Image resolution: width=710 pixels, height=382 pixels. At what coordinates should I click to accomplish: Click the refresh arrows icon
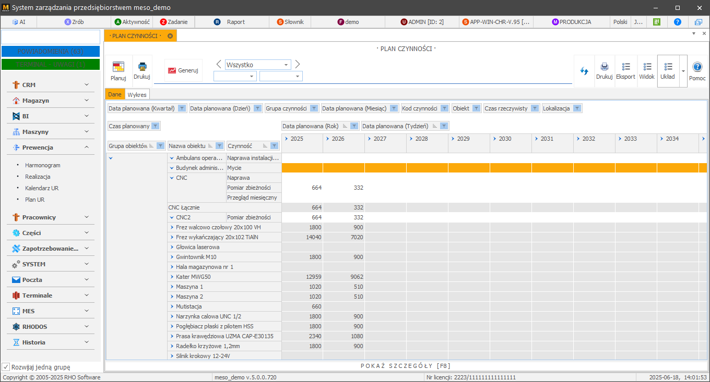584,71
